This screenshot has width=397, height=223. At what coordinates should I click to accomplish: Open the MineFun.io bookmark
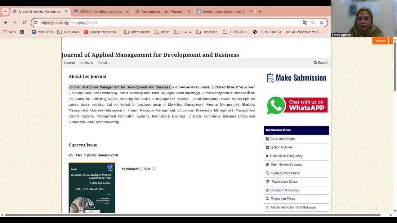click(42, 32)
